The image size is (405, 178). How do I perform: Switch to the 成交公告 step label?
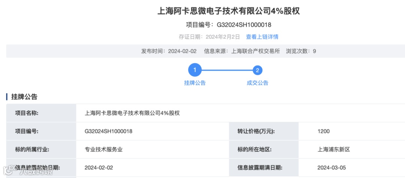click(x=258, y=83)
